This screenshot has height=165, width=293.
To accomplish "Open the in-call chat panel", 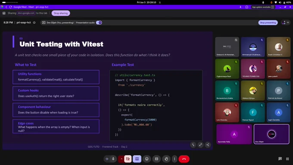I will point(280,159).
